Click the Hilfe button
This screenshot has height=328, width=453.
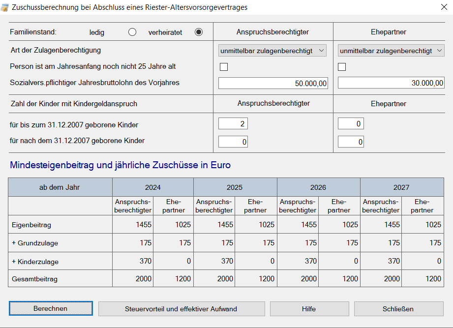pos(309,309)
